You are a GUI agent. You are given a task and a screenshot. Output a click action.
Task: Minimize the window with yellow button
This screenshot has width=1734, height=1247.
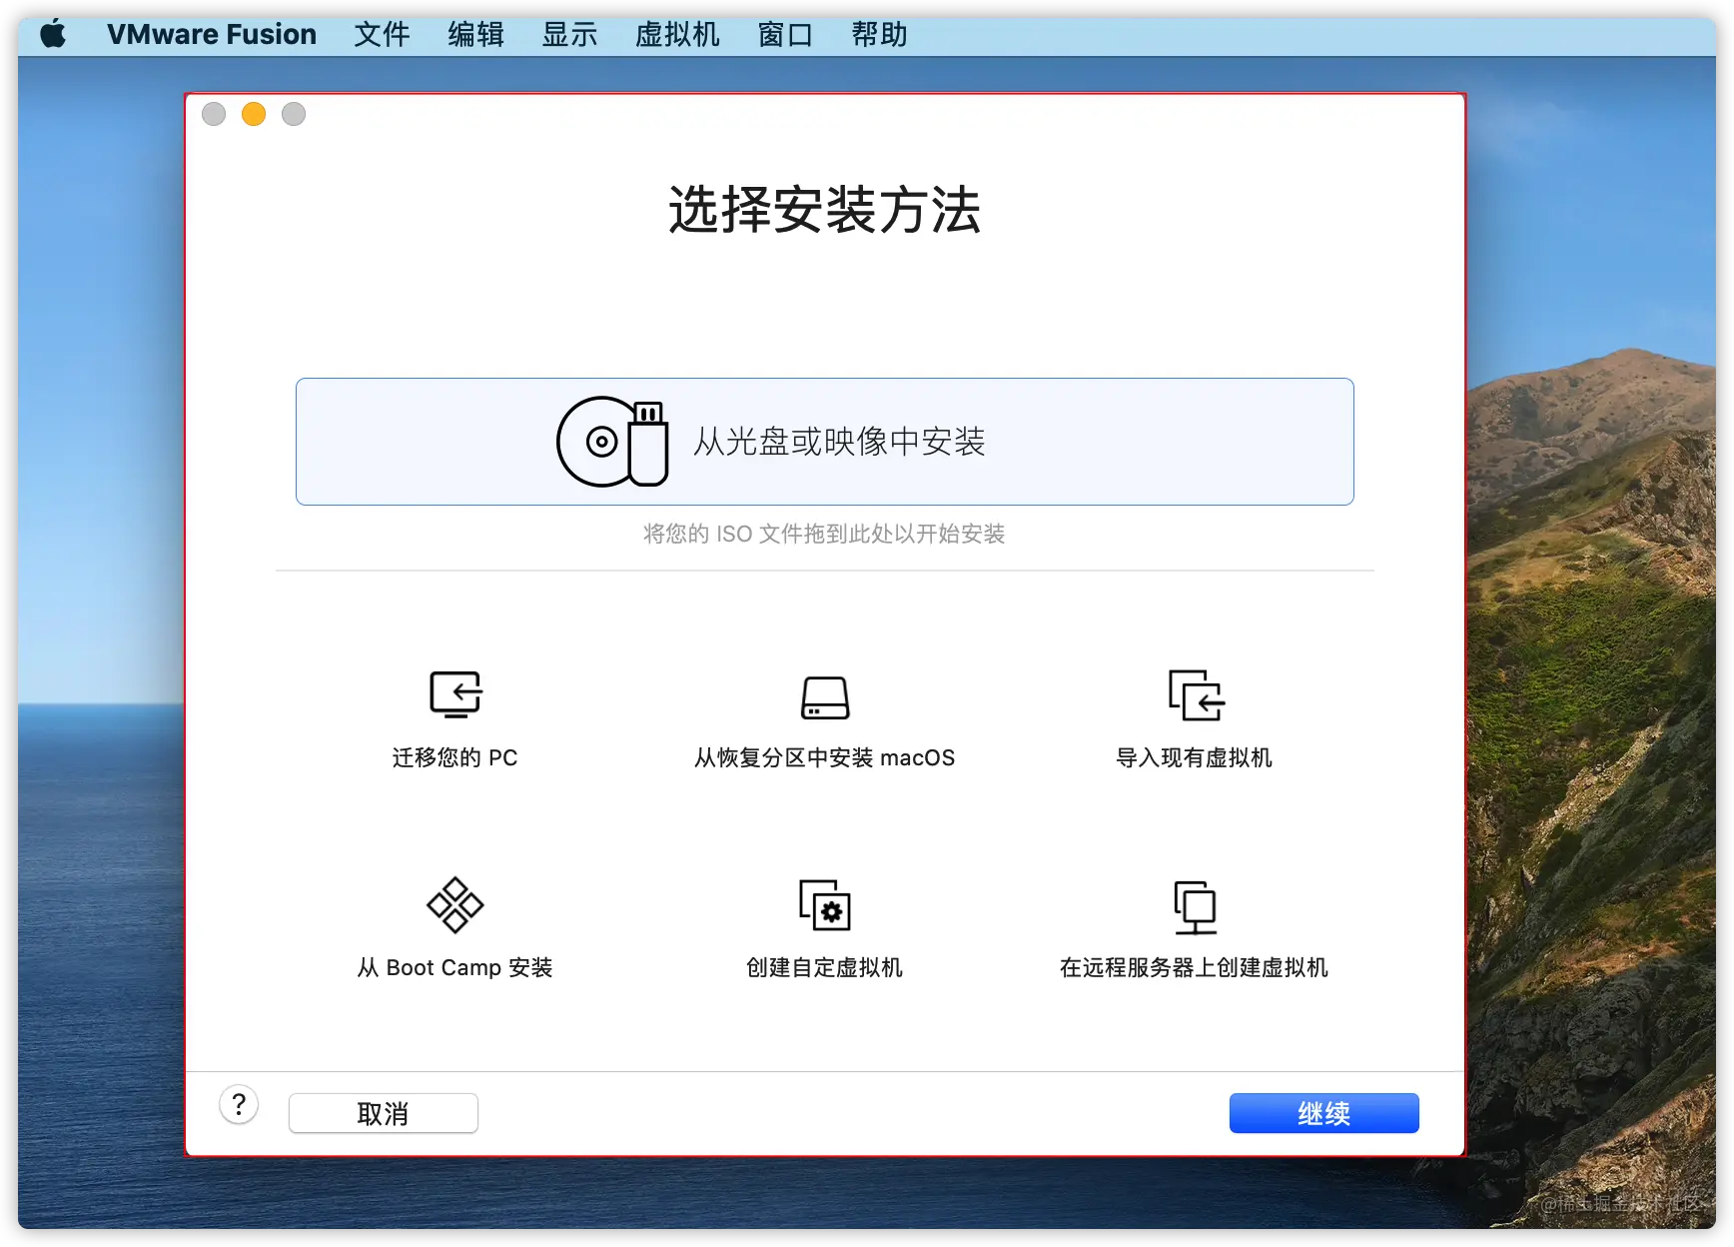[254, 114]
